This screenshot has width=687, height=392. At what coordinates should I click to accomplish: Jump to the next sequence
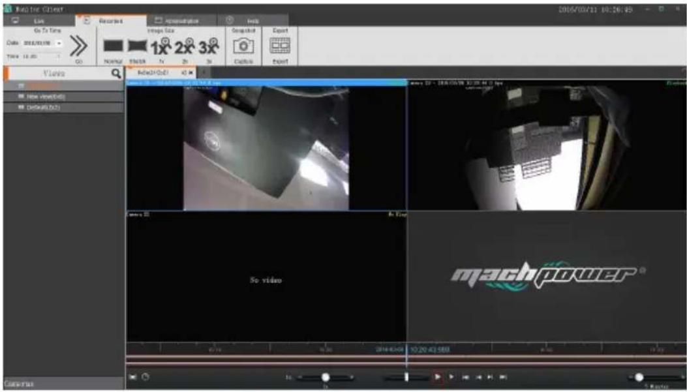pyautogui.click(x=504, y=377)
